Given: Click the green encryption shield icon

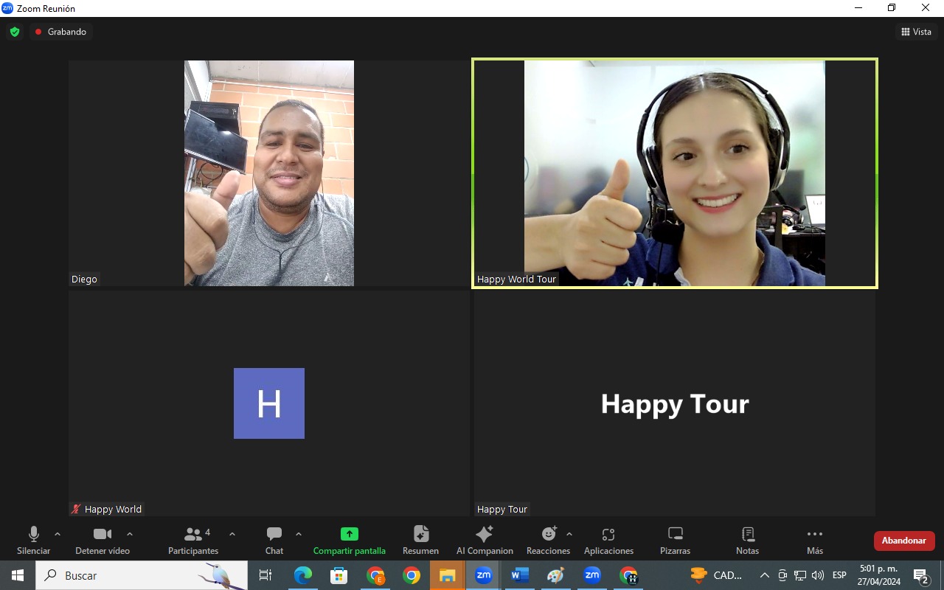Looking at the screenshot, I should click(x=15, y=32).
